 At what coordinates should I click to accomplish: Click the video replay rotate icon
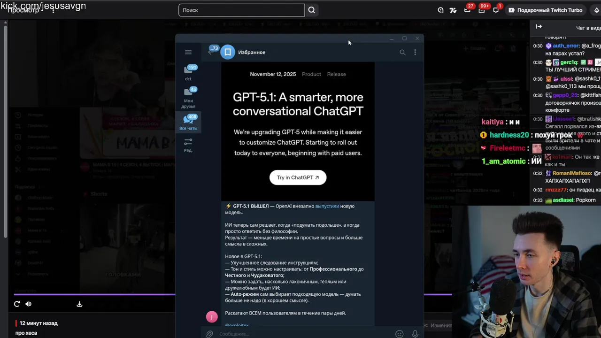[x=17, y=304]
